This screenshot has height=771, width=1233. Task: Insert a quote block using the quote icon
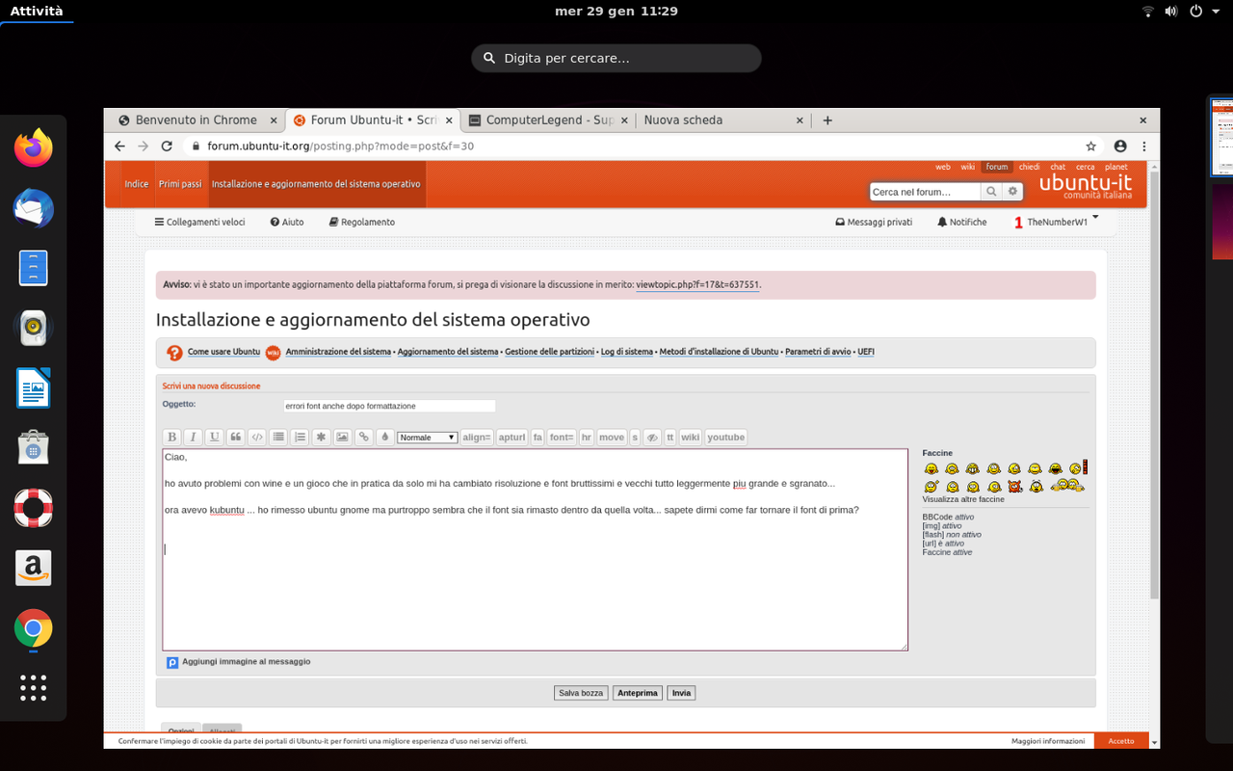(236, 437)
